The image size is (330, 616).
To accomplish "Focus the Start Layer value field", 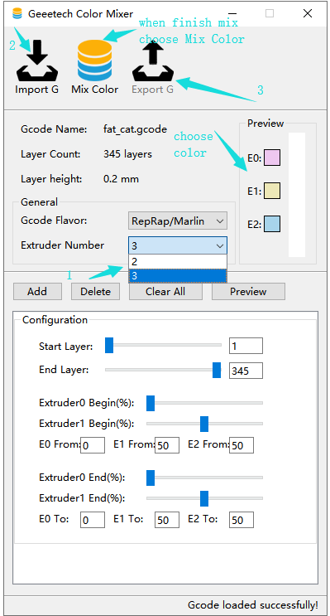I will point(246,346).
